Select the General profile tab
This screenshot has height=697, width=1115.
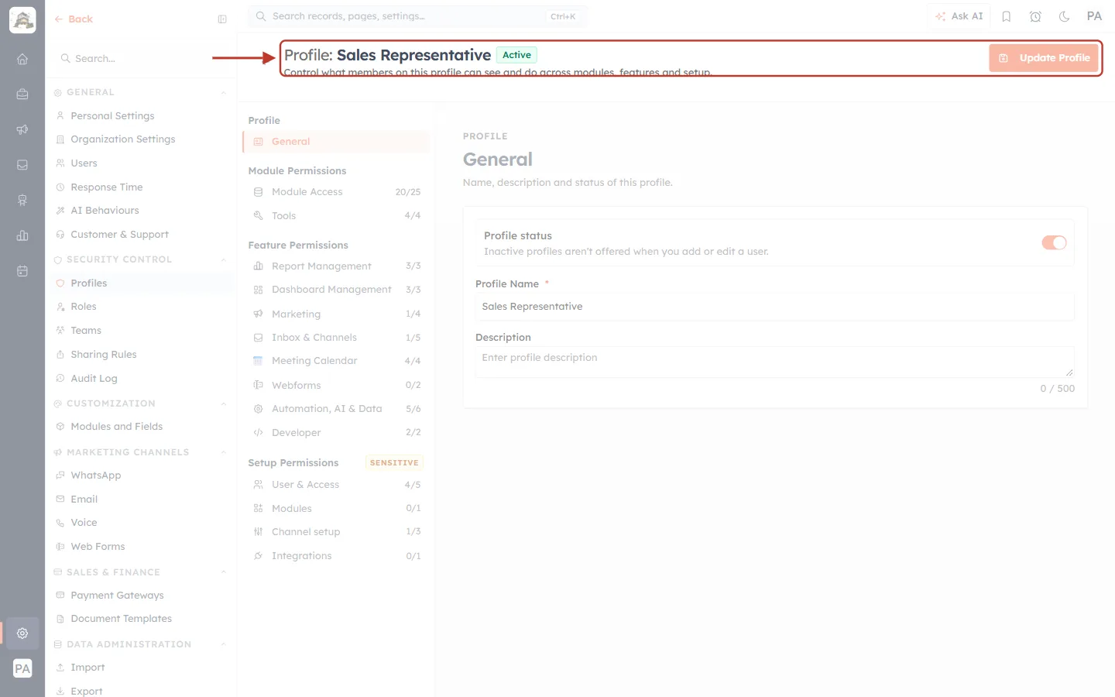336,142
